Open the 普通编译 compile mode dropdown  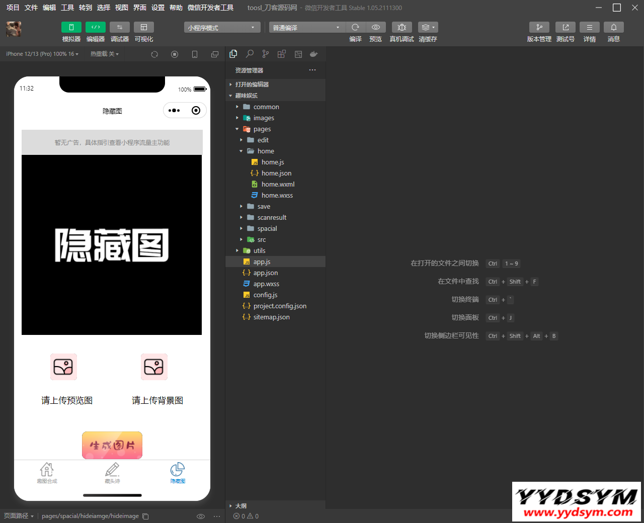click(x=307, y=27)
